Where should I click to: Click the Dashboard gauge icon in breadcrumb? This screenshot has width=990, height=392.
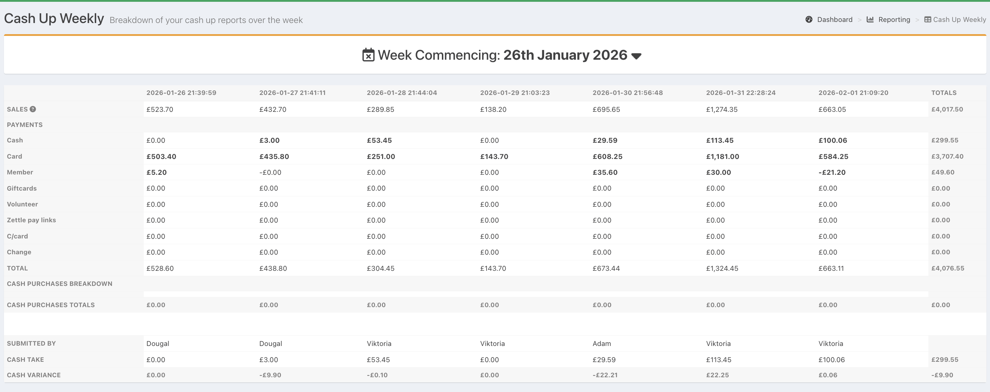[808, 19]
